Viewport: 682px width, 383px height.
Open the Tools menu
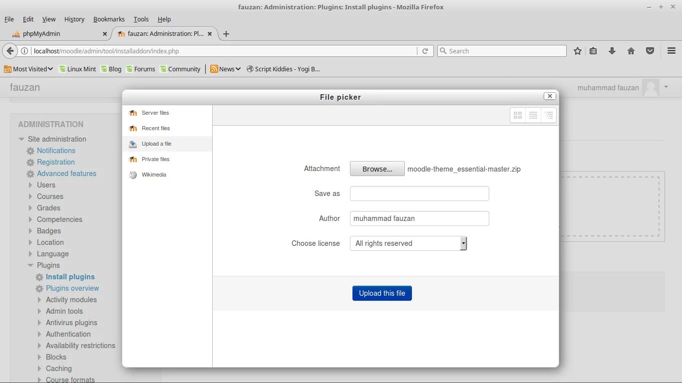point(141,19)
